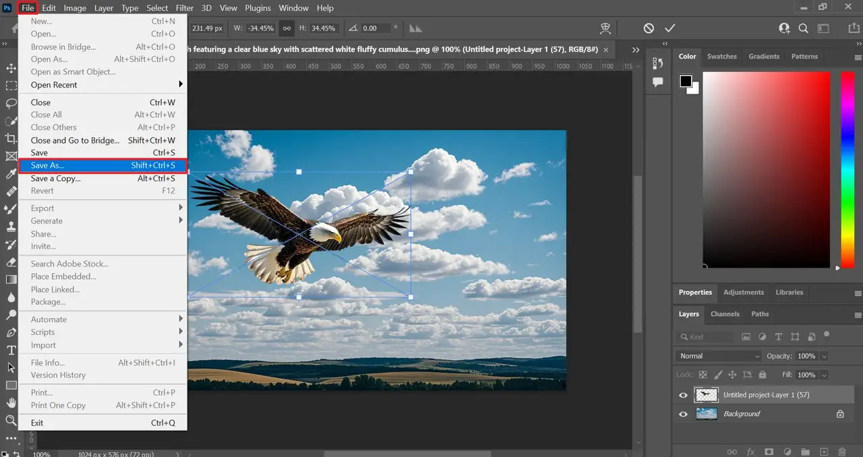
Task: Hide the Untitled project-Layer 1 layer
Action: click(x=683, y=395)
